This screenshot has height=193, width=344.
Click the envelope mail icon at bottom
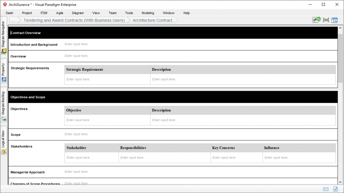tap(325, 189)
